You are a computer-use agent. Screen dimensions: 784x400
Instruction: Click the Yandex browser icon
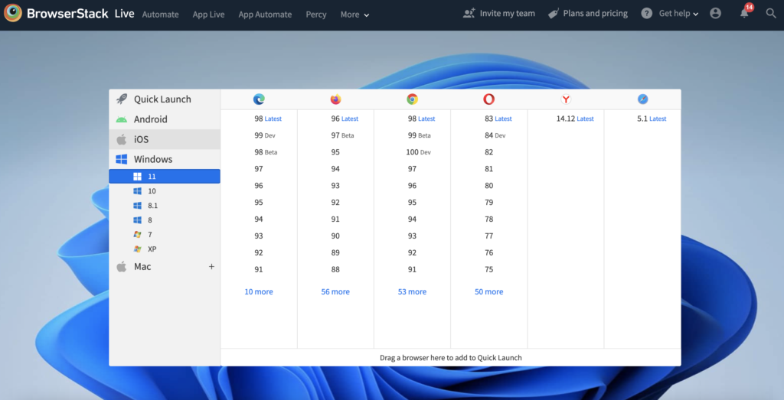click(x=566, y=99)
